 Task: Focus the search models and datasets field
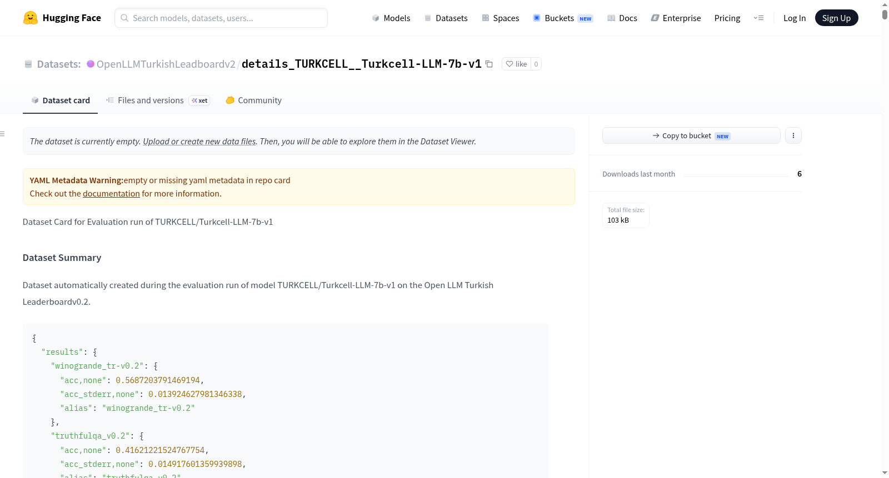pyautogui.click(x=221, y=18)
